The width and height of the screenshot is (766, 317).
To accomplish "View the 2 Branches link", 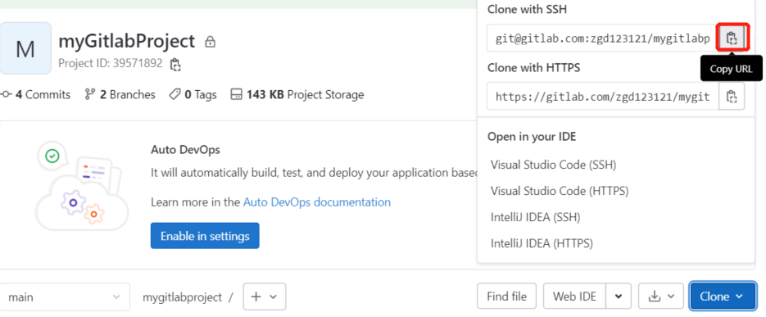I will [120, 94].
